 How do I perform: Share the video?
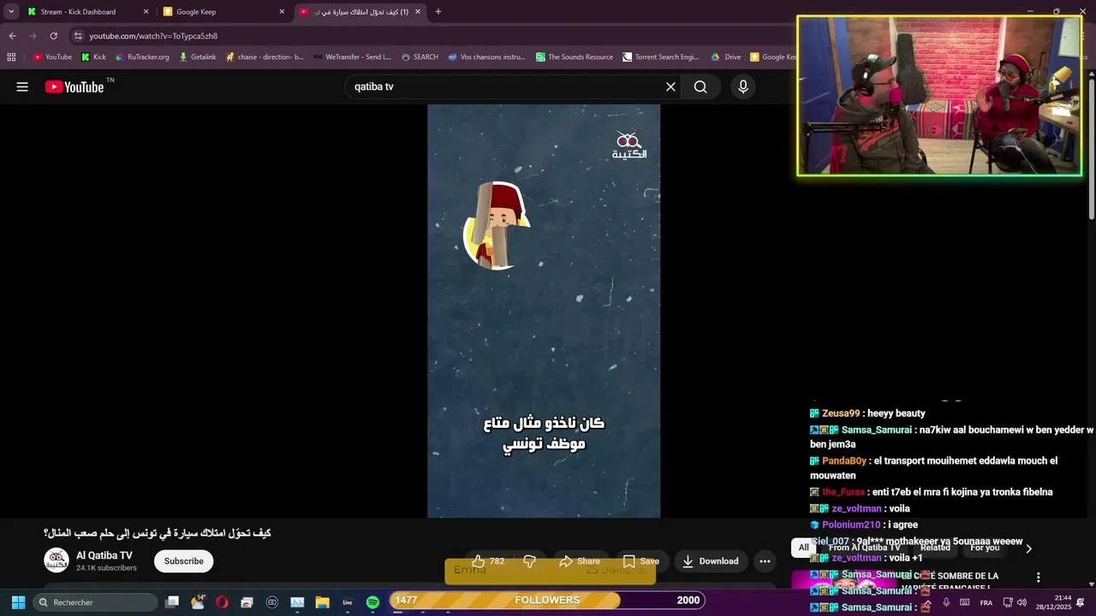pos(579,561)
